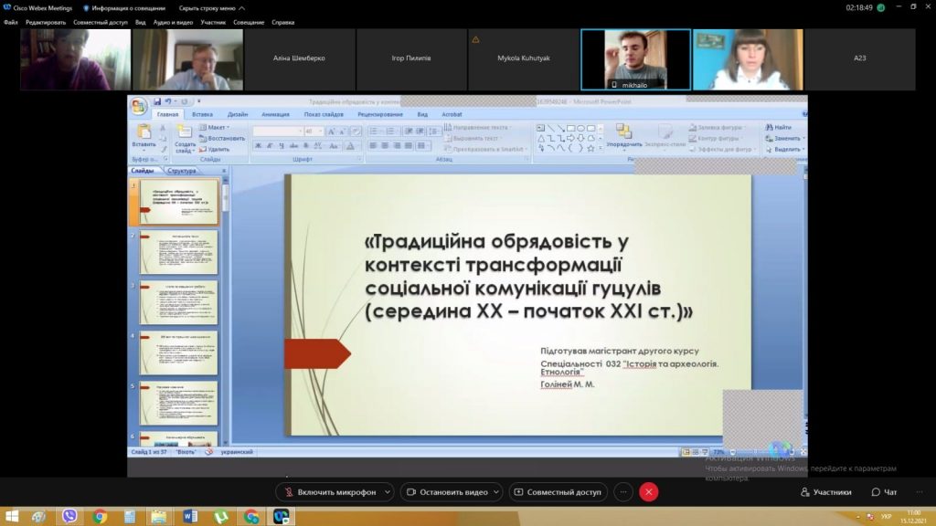This screenshot has width=936, height=526.
Task: Open panel options ellipsis beside Чат
Action: tap(918, 492)
